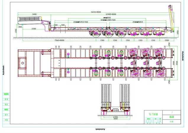Select the 7560+8000 wheelbase dimension
The image size is (188, 133).
tap(59, 40)
